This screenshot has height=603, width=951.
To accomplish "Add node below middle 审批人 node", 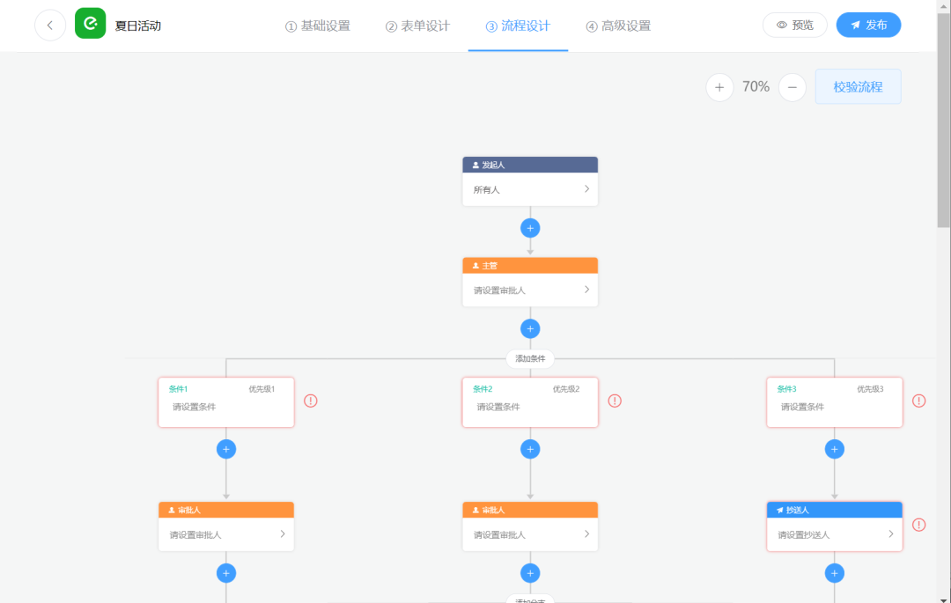I will (530, 573).
